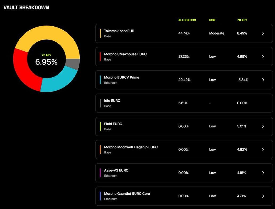Open Morpho Moonwell Flagship EURC chevron

tap(263, 149)
